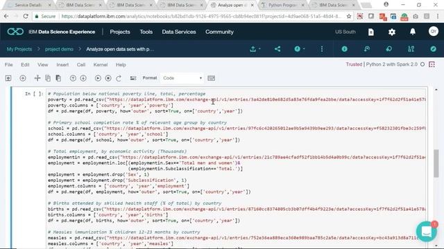Paste cell below using paste icon

pyautogui.click(x=58, y=78)
